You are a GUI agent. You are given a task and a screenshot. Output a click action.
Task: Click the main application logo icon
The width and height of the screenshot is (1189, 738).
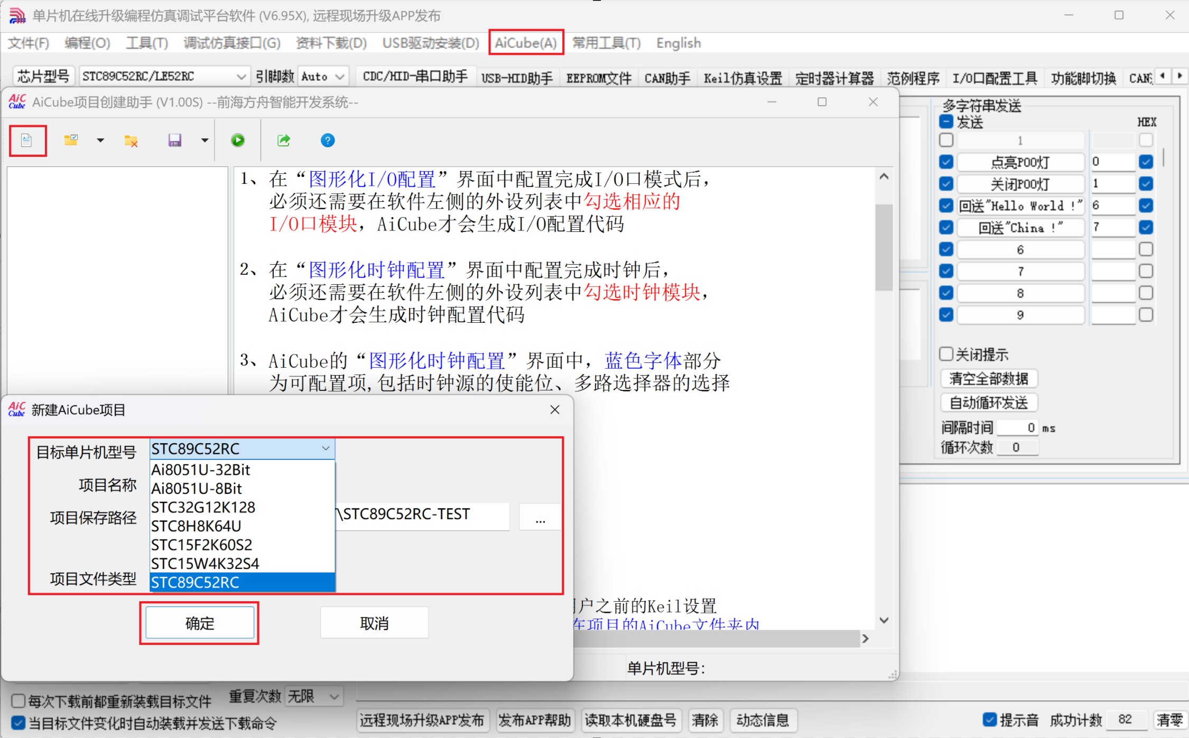[17, 15]
